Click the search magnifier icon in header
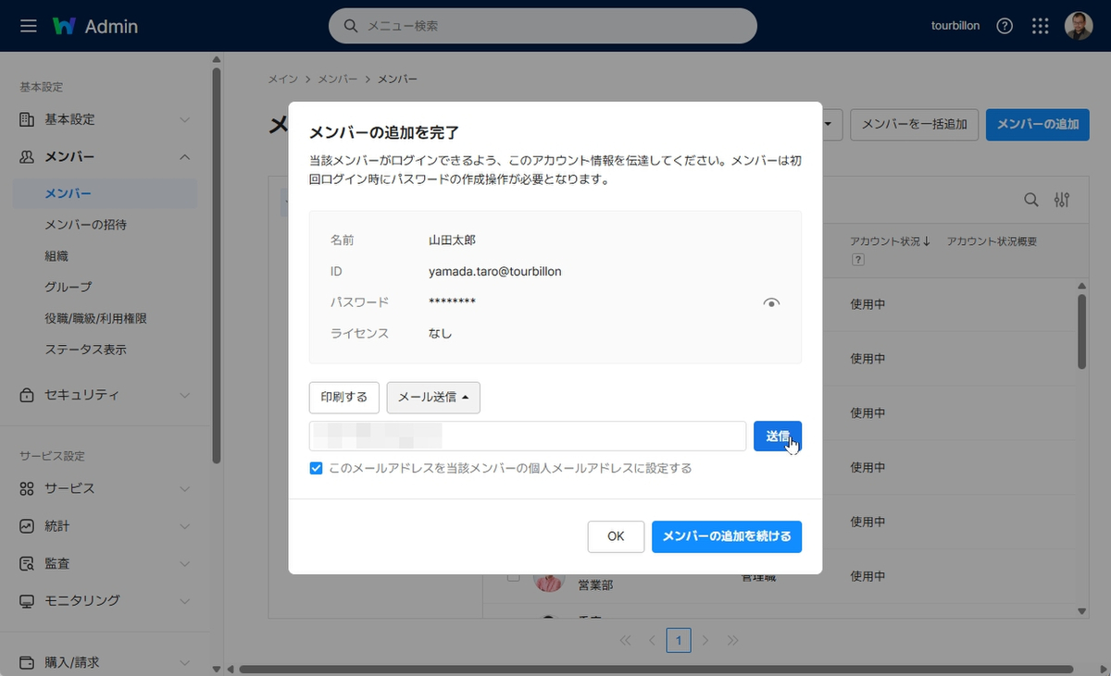The image size is (1111, 676). pyautogui.click(x=351, y=26)
